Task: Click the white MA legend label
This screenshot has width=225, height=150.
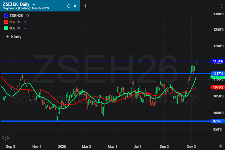Action: pos(12,28)
